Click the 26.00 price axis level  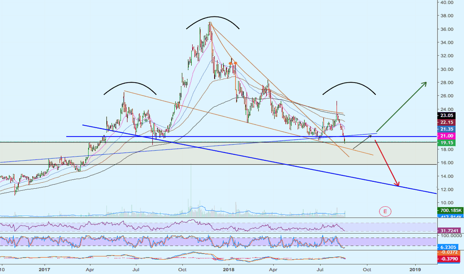447,96
